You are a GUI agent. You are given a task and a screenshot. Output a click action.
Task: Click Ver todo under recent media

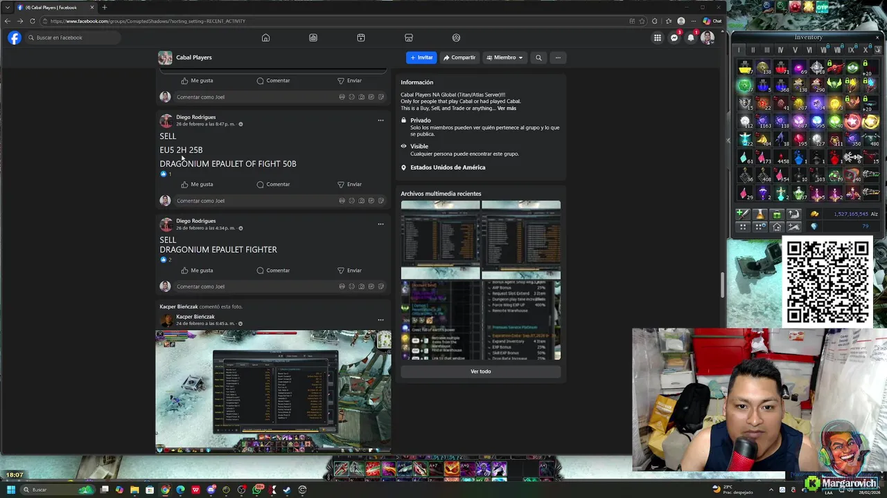(481, 371)
